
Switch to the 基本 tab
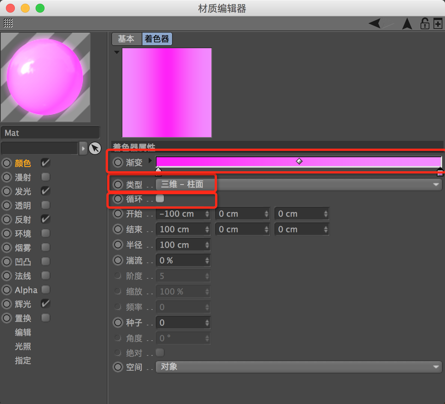pyautogui.click(x=127, y=39)
